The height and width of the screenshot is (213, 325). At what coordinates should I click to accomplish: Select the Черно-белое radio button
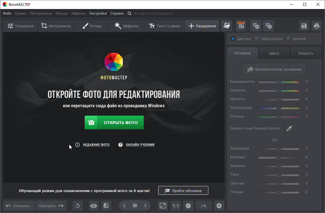[x=257, y=39]
